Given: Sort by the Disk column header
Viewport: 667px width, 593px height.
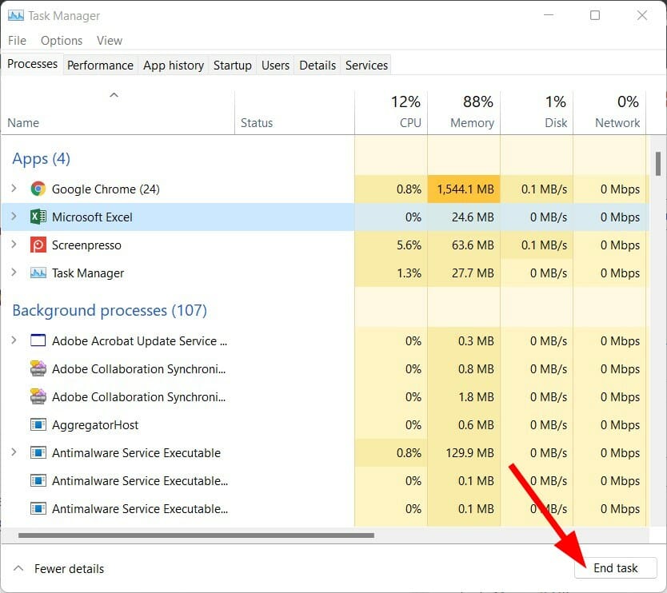Looking at the screenshot, I should [537, 113].
